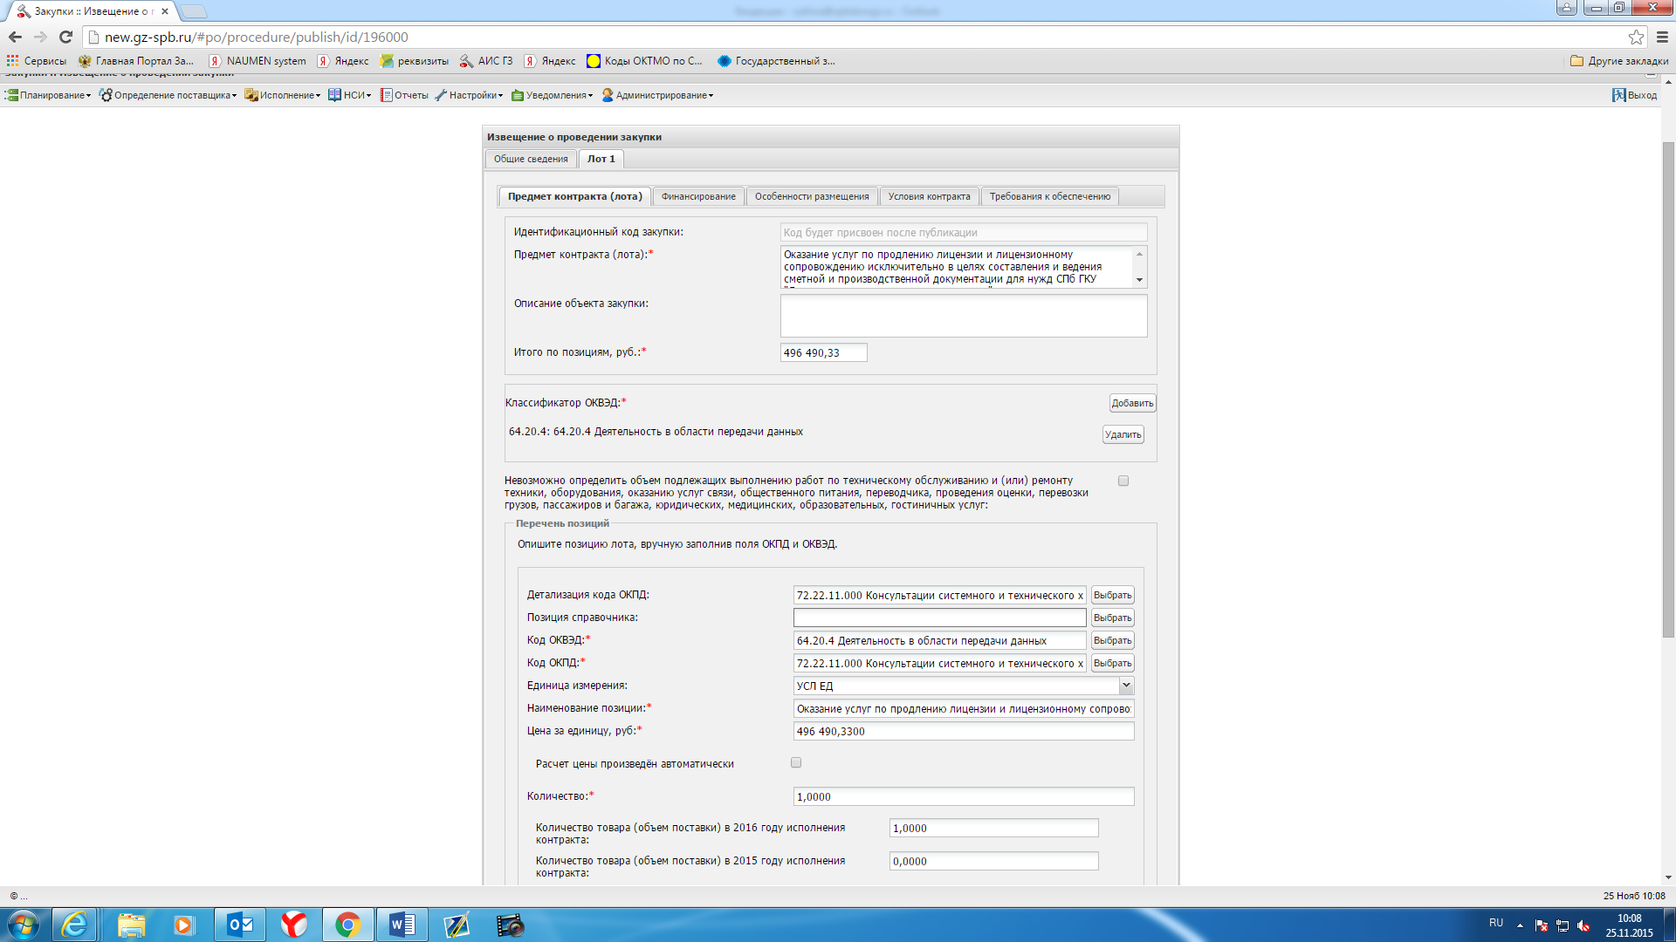Click Удалить button next to 64.20.4
The image size is (1676, 942).
[1123, 434]
